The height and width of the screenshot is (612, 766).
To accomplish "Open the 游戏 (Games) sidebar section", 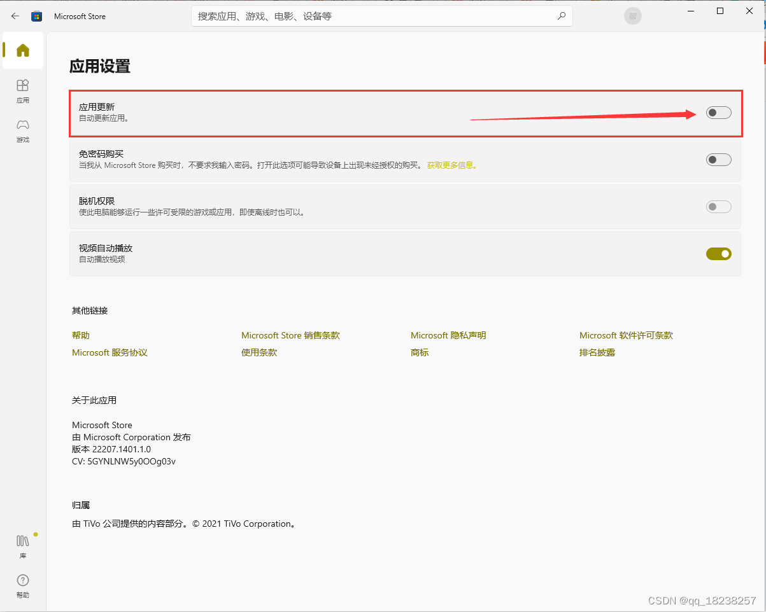I will pyautogui.click(x=23, y=130).
